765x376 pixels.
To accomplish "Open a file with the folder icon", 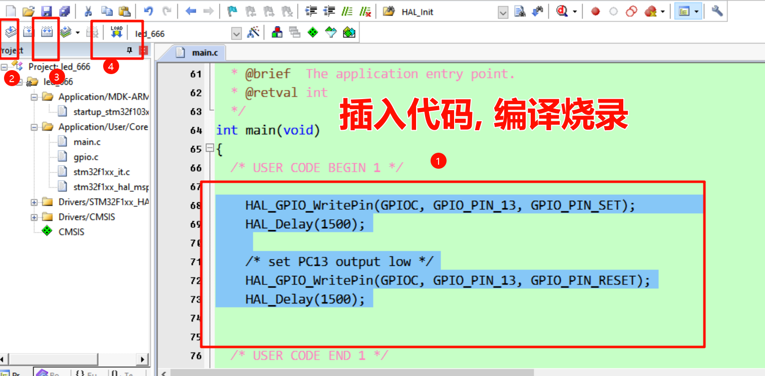I will click(x=29, y=12).
